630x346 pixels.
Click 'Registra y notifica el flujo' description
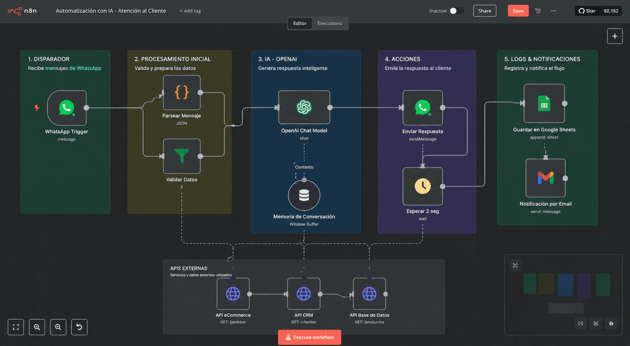pyautogui.click(x=534, y=68)
